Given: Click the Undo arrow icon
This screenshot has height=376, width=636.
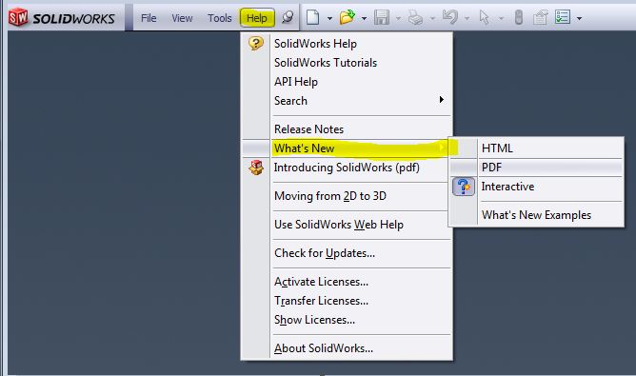Looking at the screenshot, I should (x=450, y=17).
